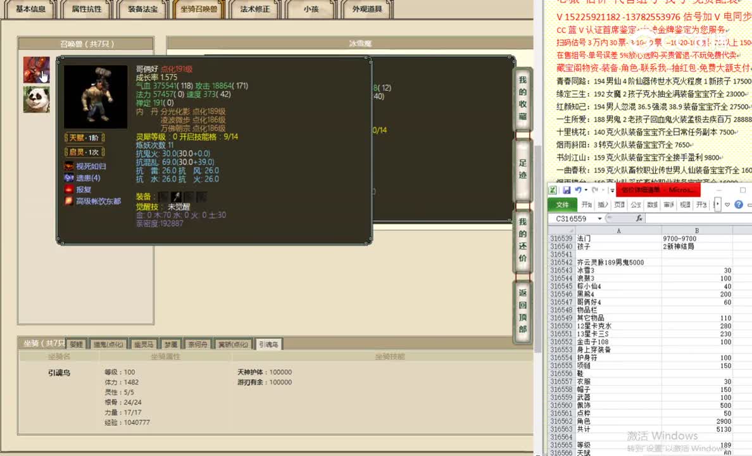Click the 返回顶部 side button
The height and width of the screenshot is (456, 752).
click(523, 311)
